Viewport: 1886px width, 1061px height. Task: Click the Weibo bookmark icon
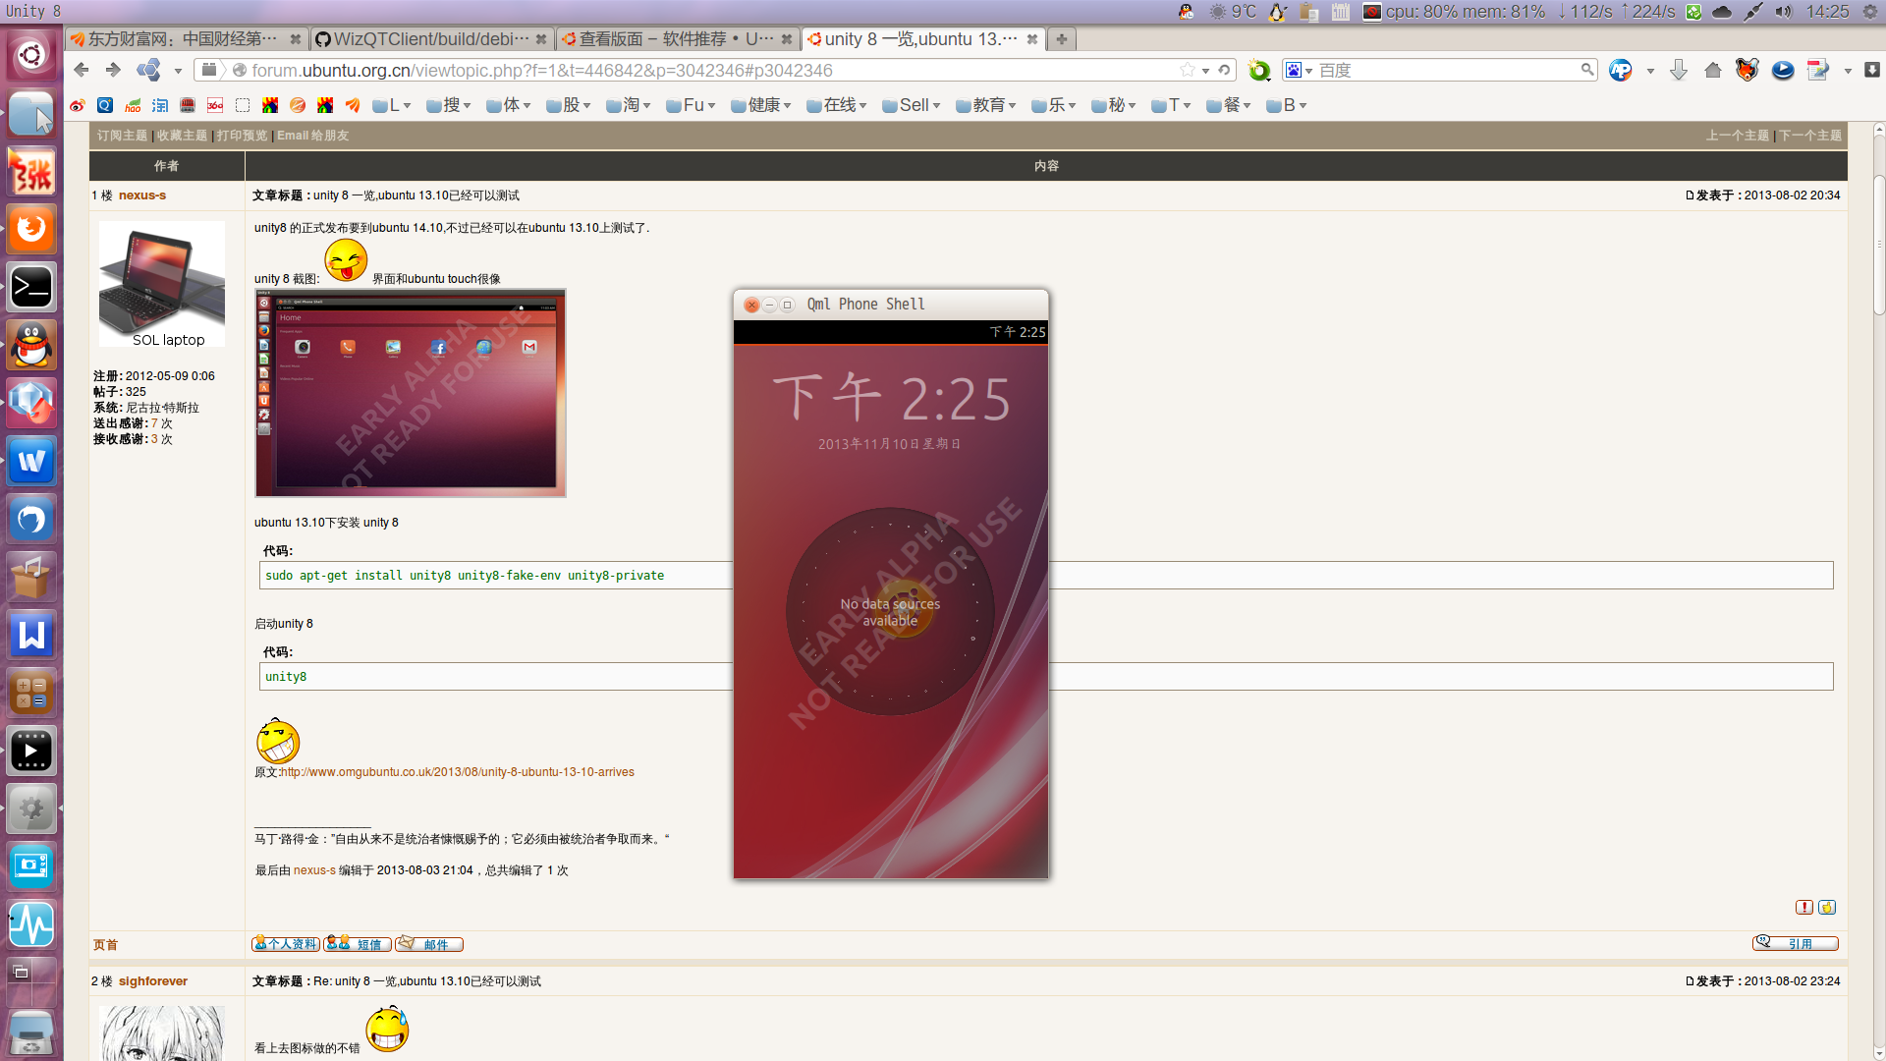click(x=78, y=105)
